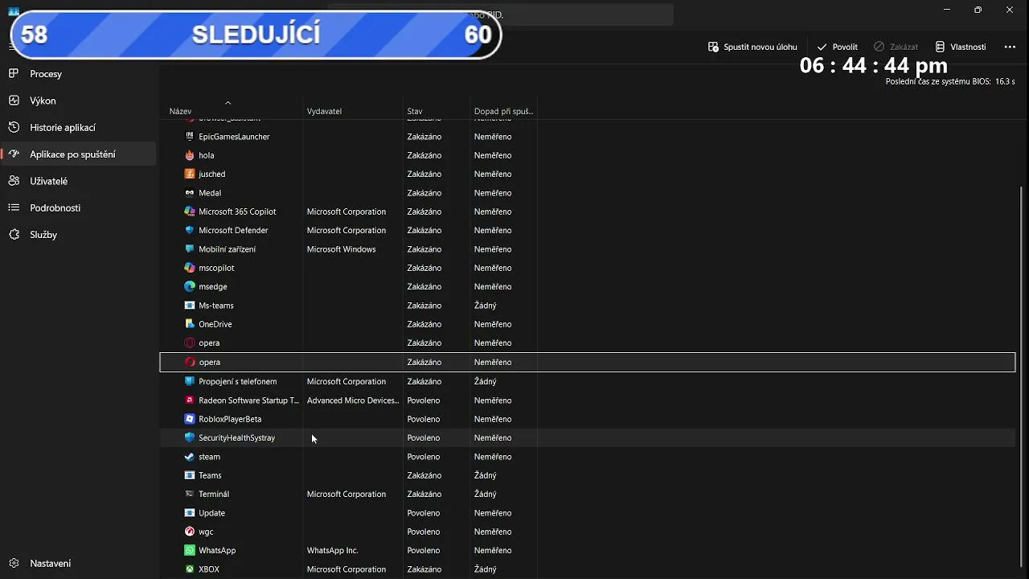
Task: Sort by the Stav column header
Action: coord(437,111)
